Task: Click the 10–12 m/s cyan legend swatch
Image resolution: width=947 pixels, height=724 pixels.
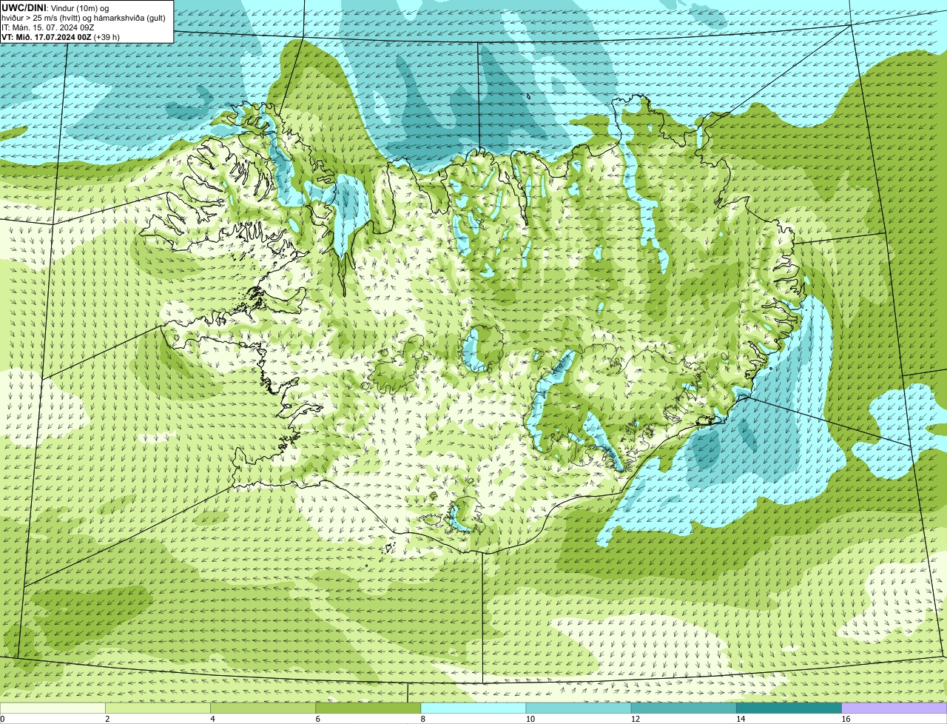Action: [579, 708]
